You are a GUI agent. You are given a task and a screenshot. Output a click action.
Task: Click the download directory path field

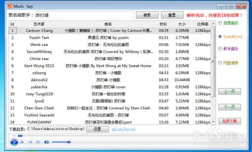tap(56, 129)
